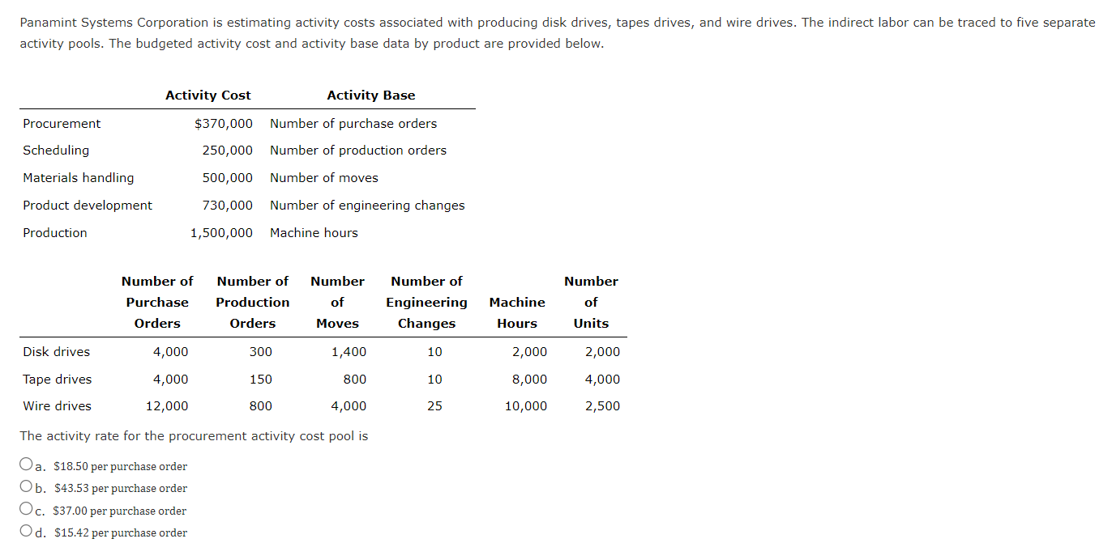Click the Disk drives row label
The width and height of the screenshot is (1112, 543).
[x=57, y=352]
